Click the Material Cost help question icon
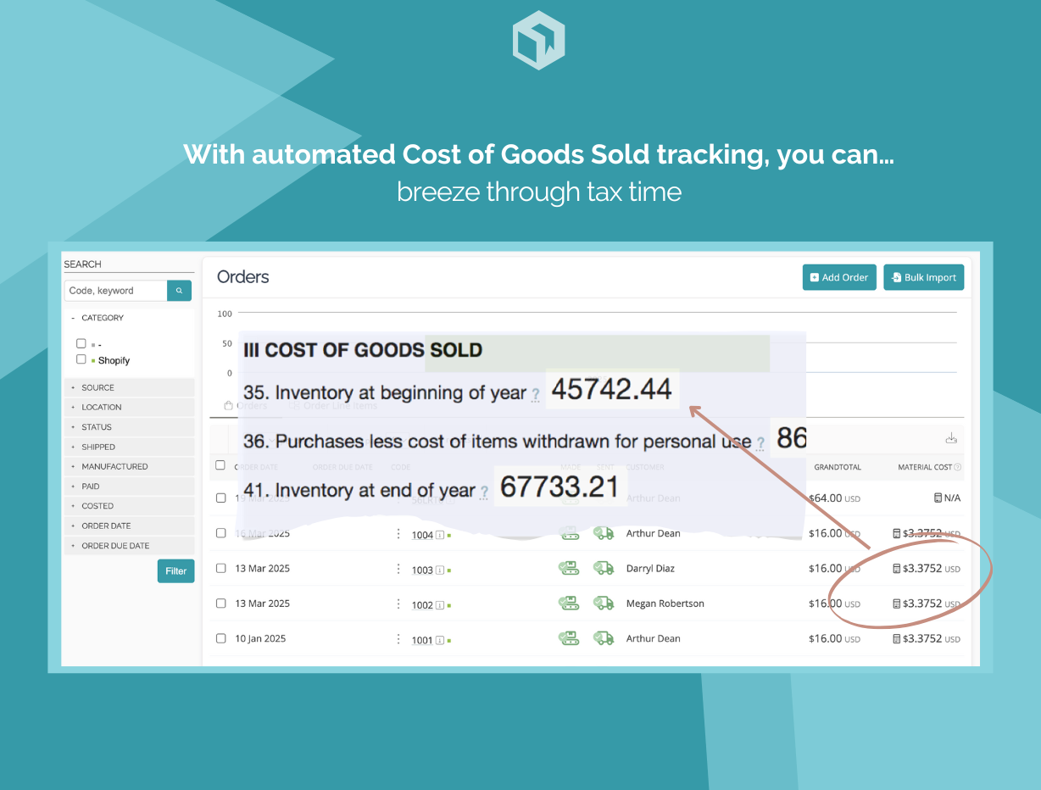The width and height of the screenshot is (1041, 790). click(958, 467)
